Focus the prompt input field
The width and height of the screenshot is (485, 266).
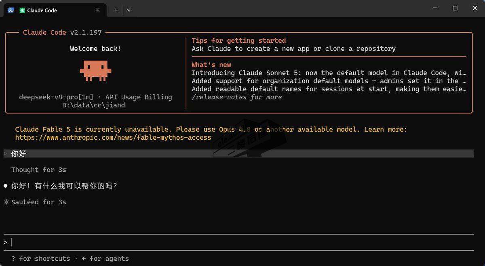pos(238,242)
